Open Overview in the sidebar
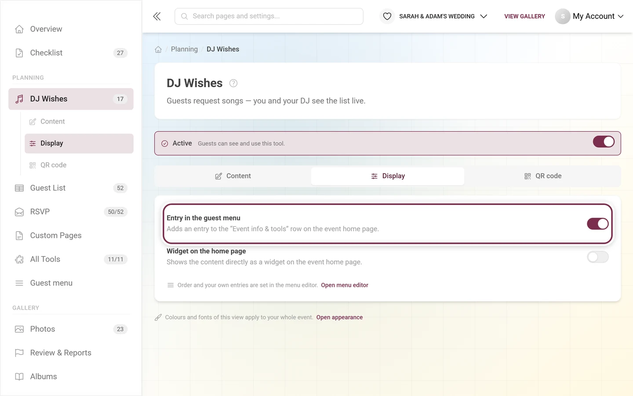The width and height of the screenshot is (633, 396). (x=71, y=29)
